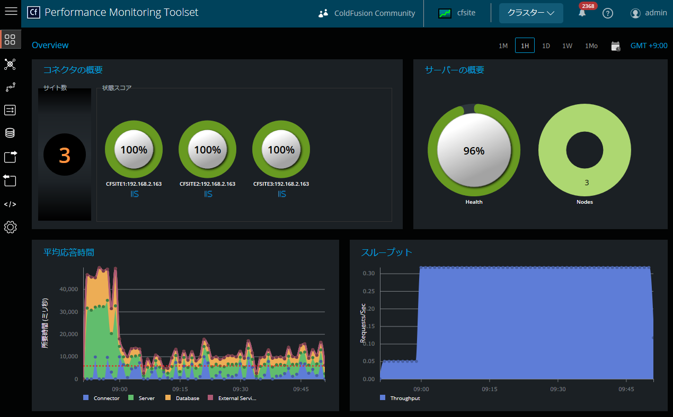Click the CFSITE2:192.168.2.163 label
This screenshot has height=417, width=673.
(208, 184)
